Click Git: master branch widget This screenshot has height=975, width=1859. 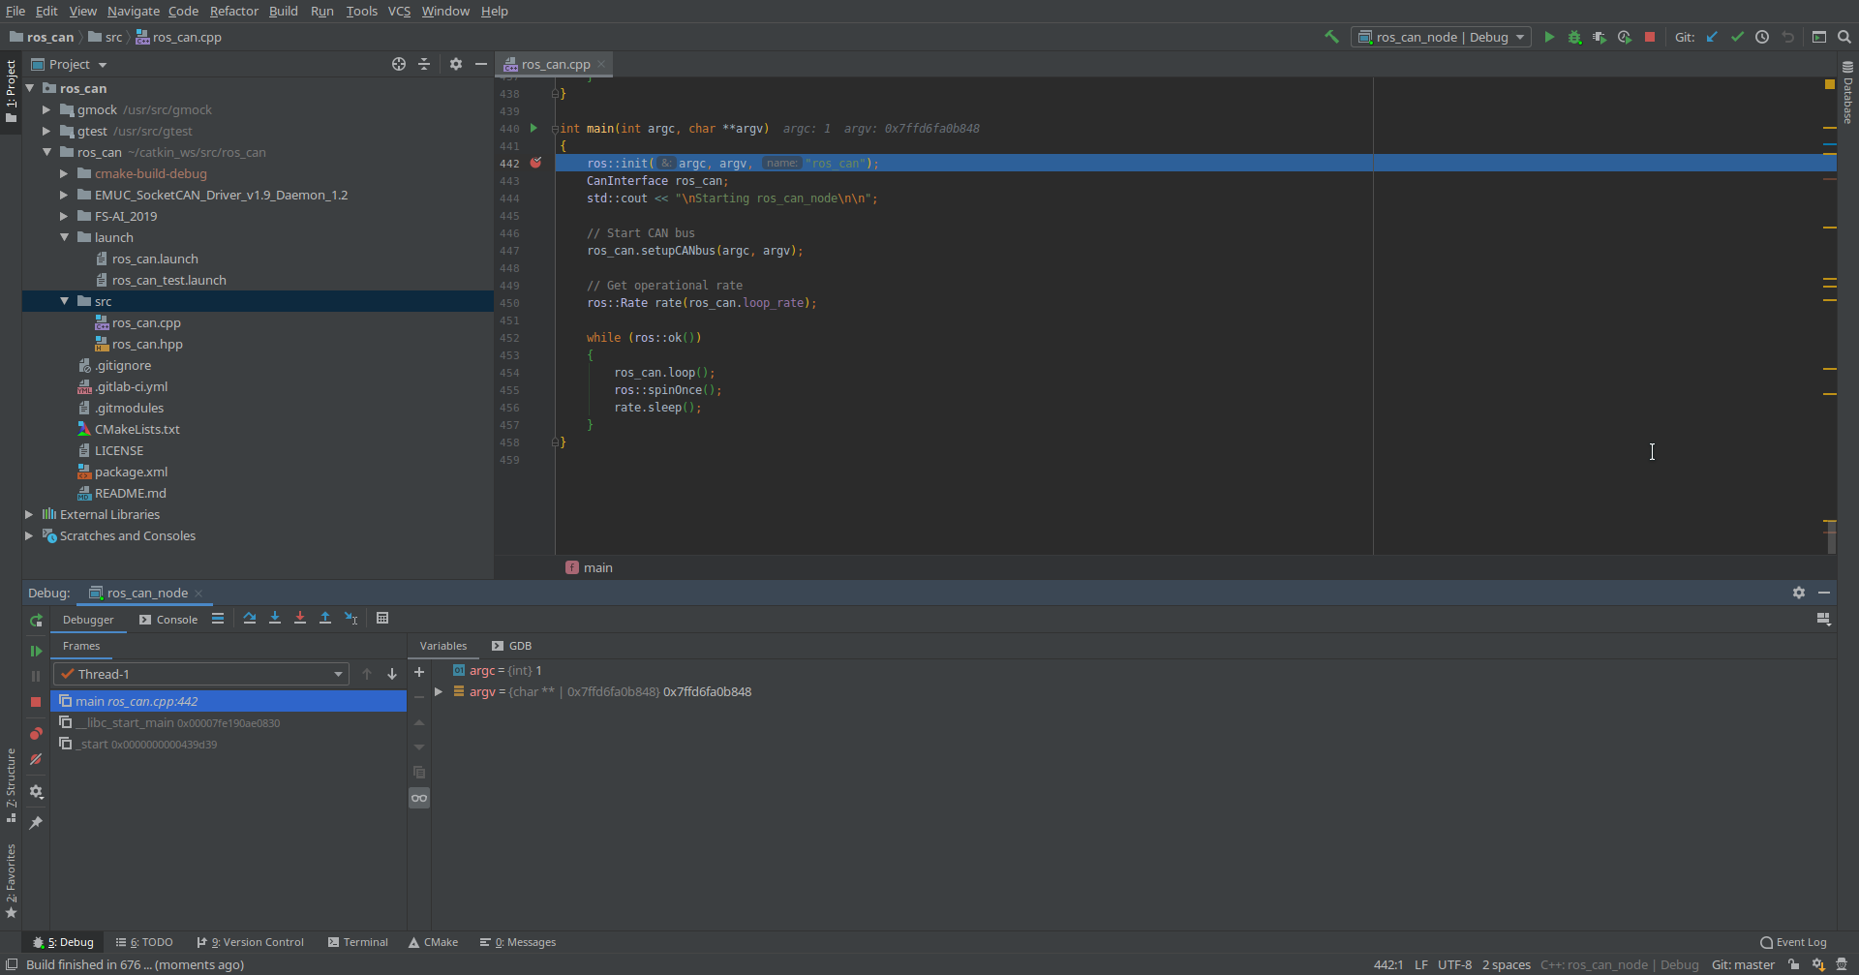click(x=1743, y=964)
